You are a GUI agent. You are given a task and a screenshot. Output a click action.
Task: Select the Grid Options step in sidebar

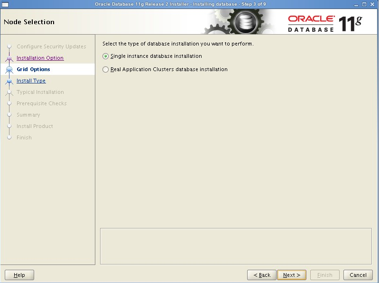[x=33, y=69]
